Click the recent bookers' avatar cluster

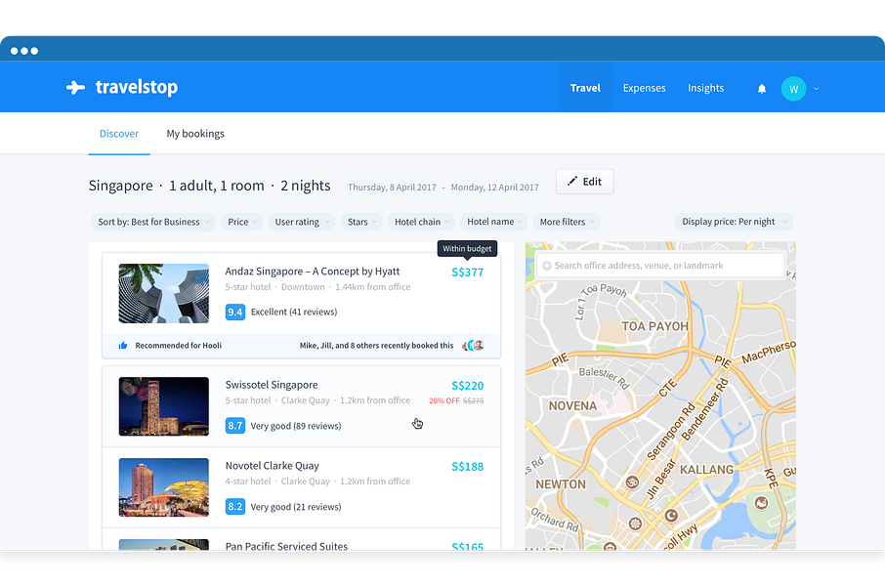click(474, 346)
